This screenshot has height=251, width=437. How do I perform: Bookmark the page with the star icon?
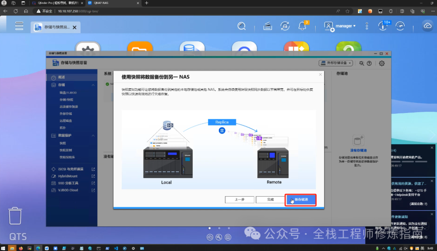pos(347,11)
